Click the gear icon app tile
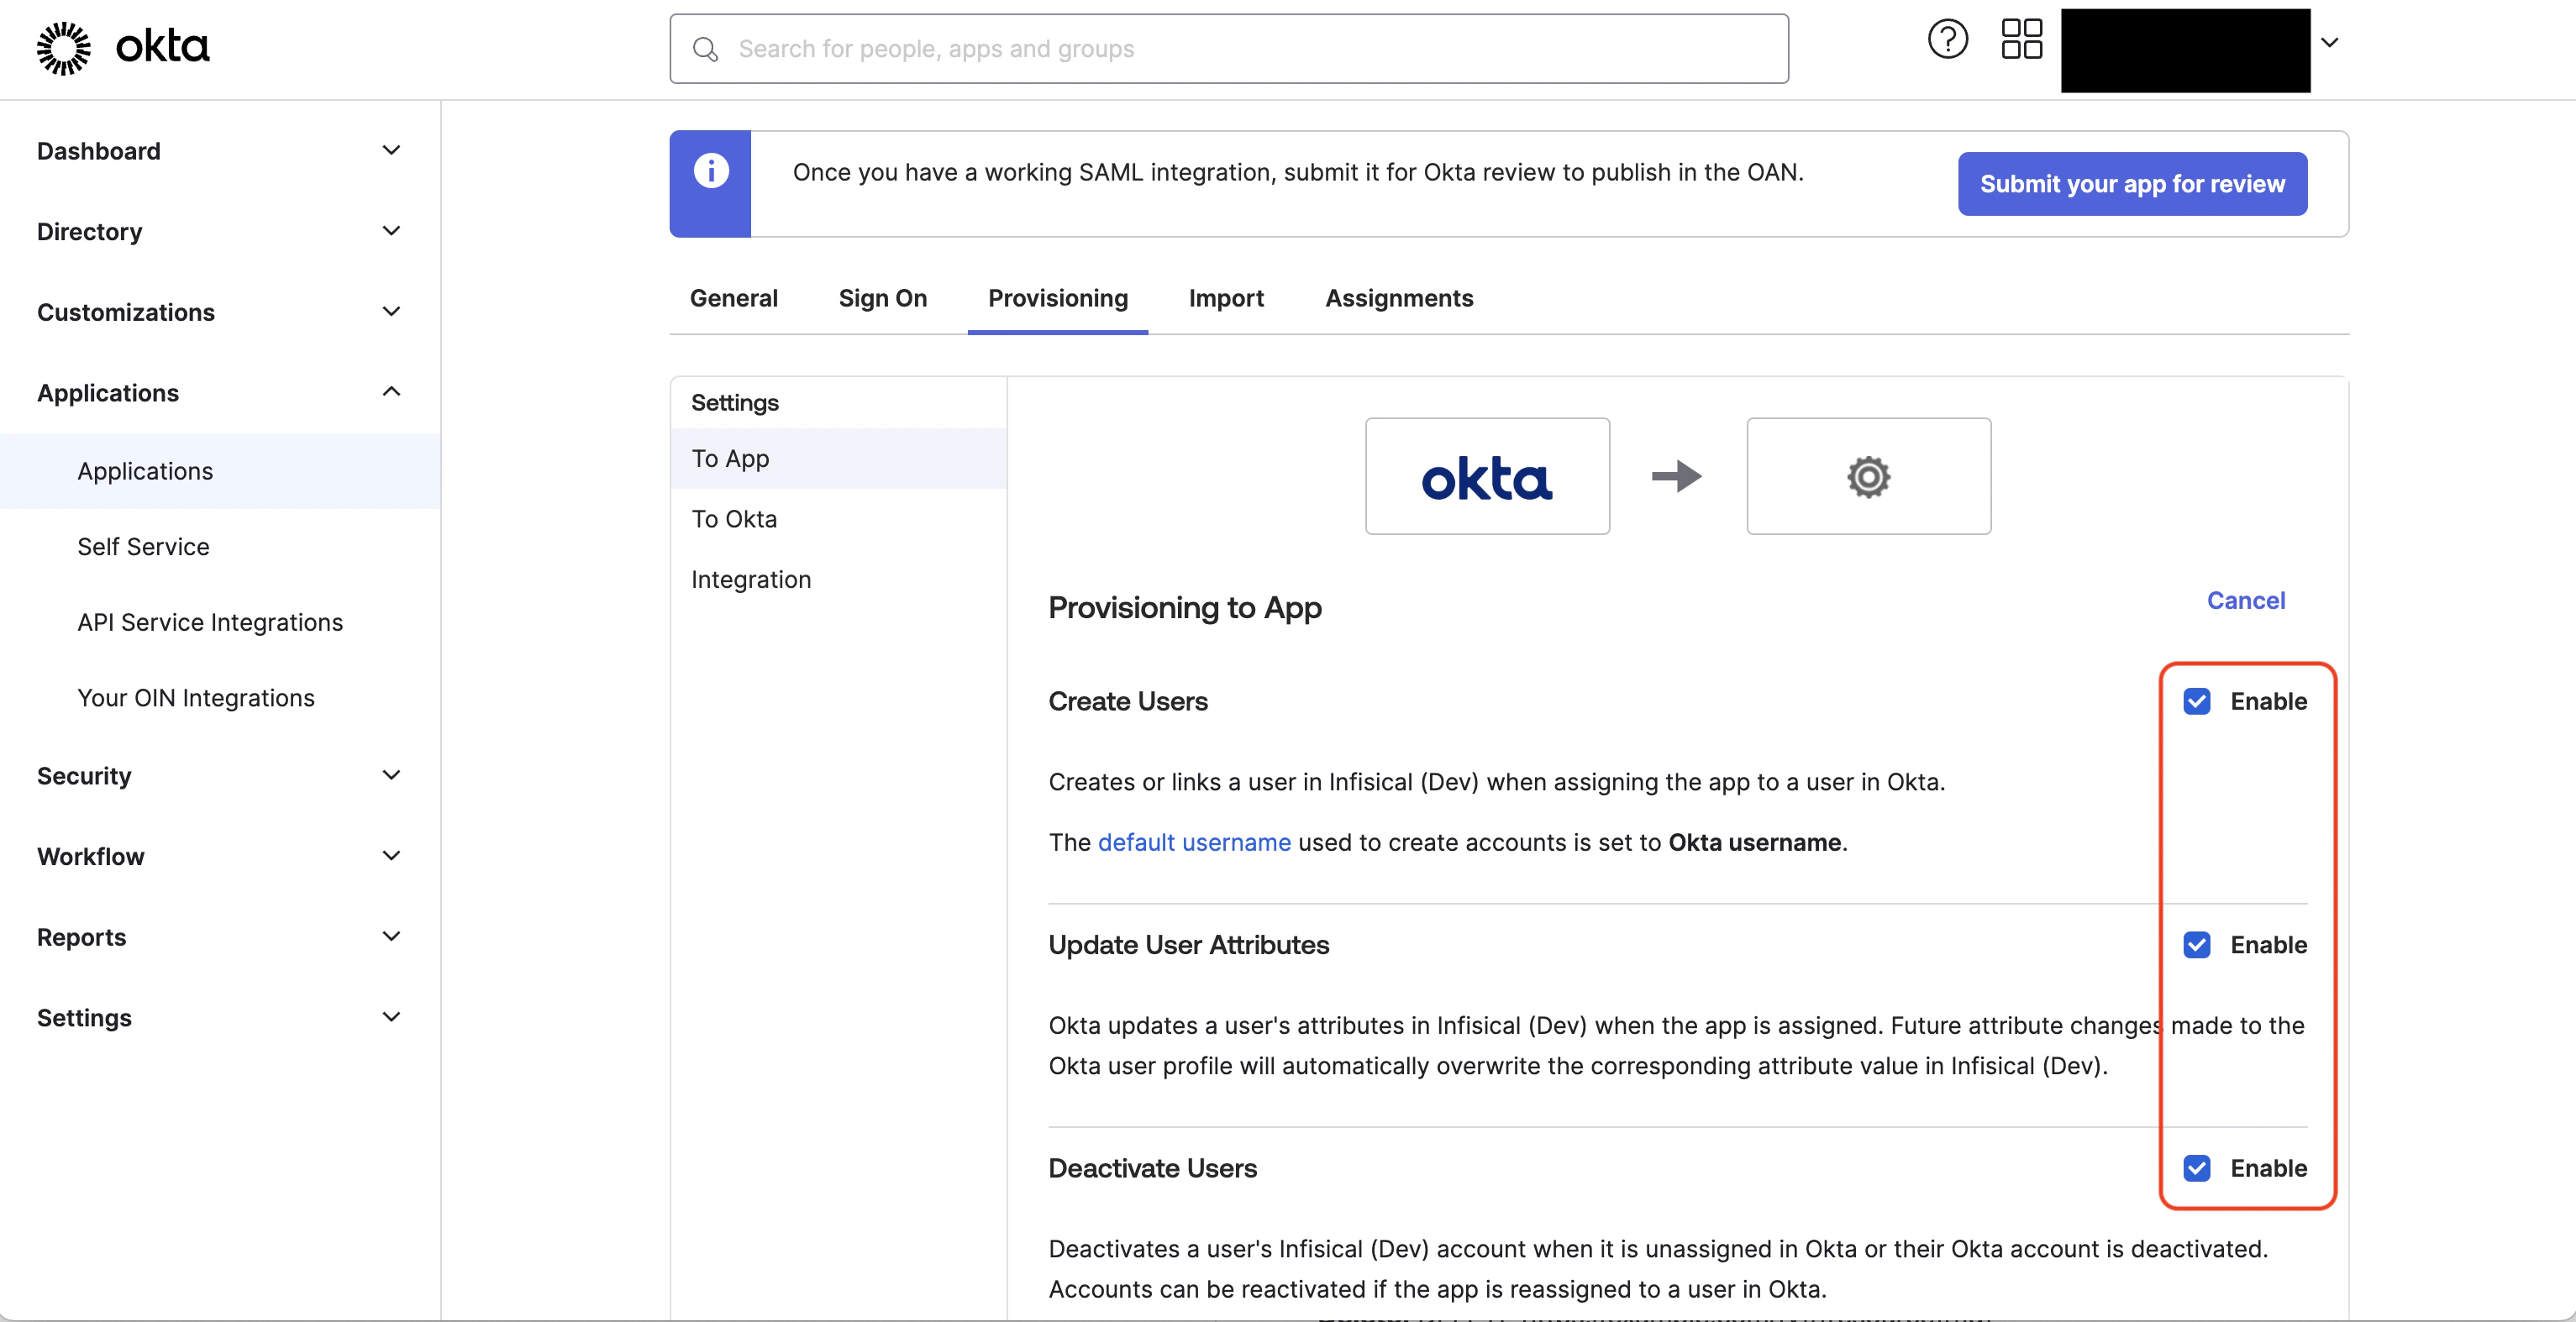Viewport: 2576px width, 1322px height. pyautogui.click(x=1868, y=476)
